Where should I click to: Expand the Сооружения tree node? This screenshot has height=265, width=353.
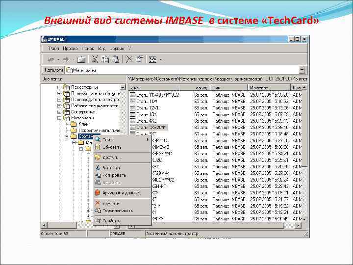pos(59,112)
